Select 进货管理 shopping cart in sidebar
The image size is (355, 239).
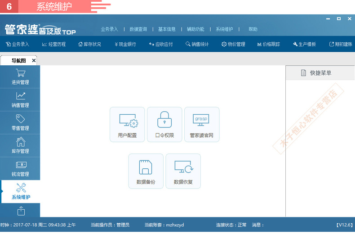pyautogui.click(x=20, y=77)
